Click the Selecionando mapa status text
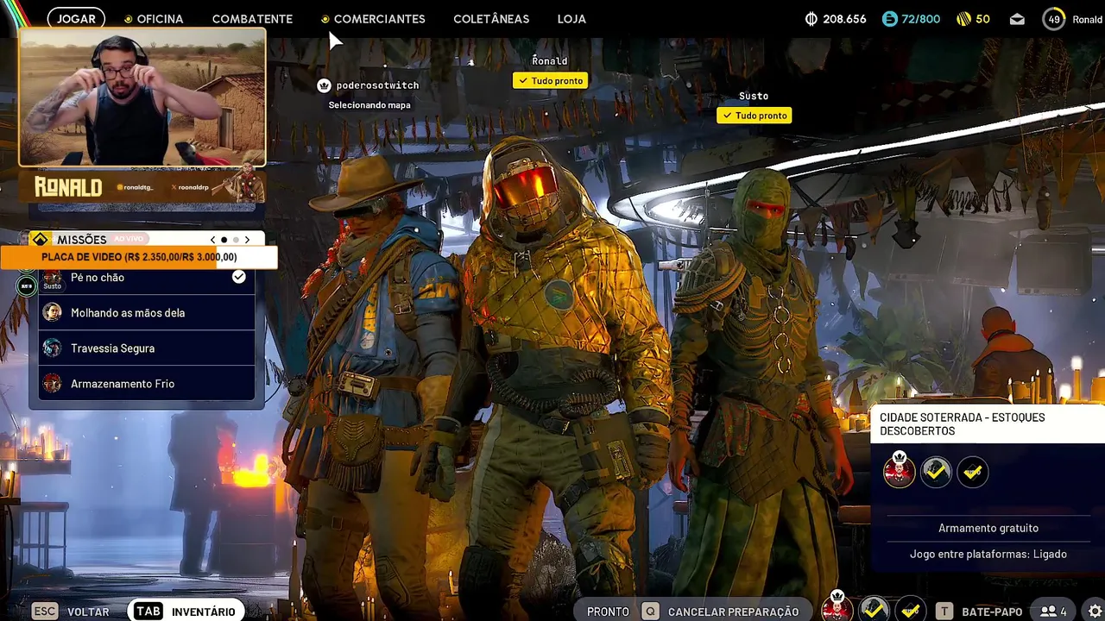 pos(369,105)
